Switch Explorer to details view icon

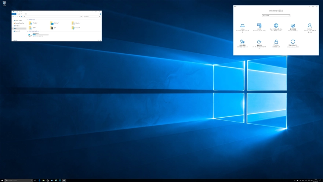(x=98, y=40)
